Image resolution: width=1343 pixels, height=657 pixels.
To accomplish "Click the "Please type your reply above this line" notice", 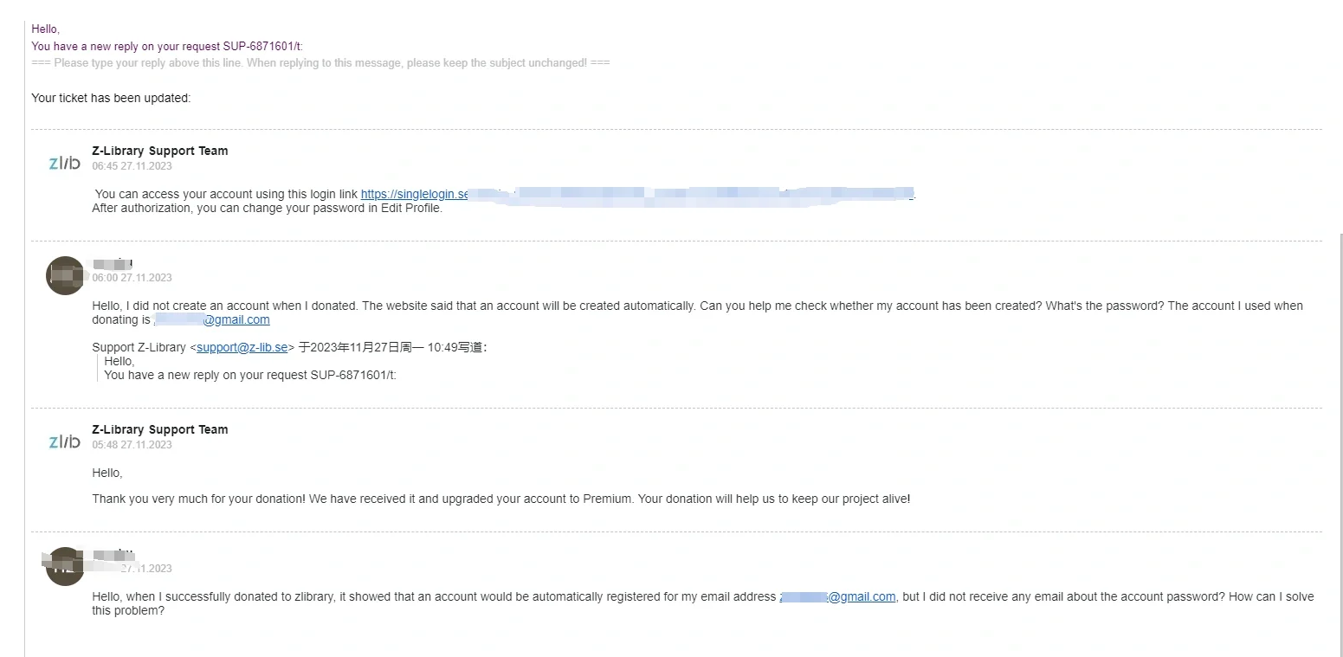I will tap(320, 63).
